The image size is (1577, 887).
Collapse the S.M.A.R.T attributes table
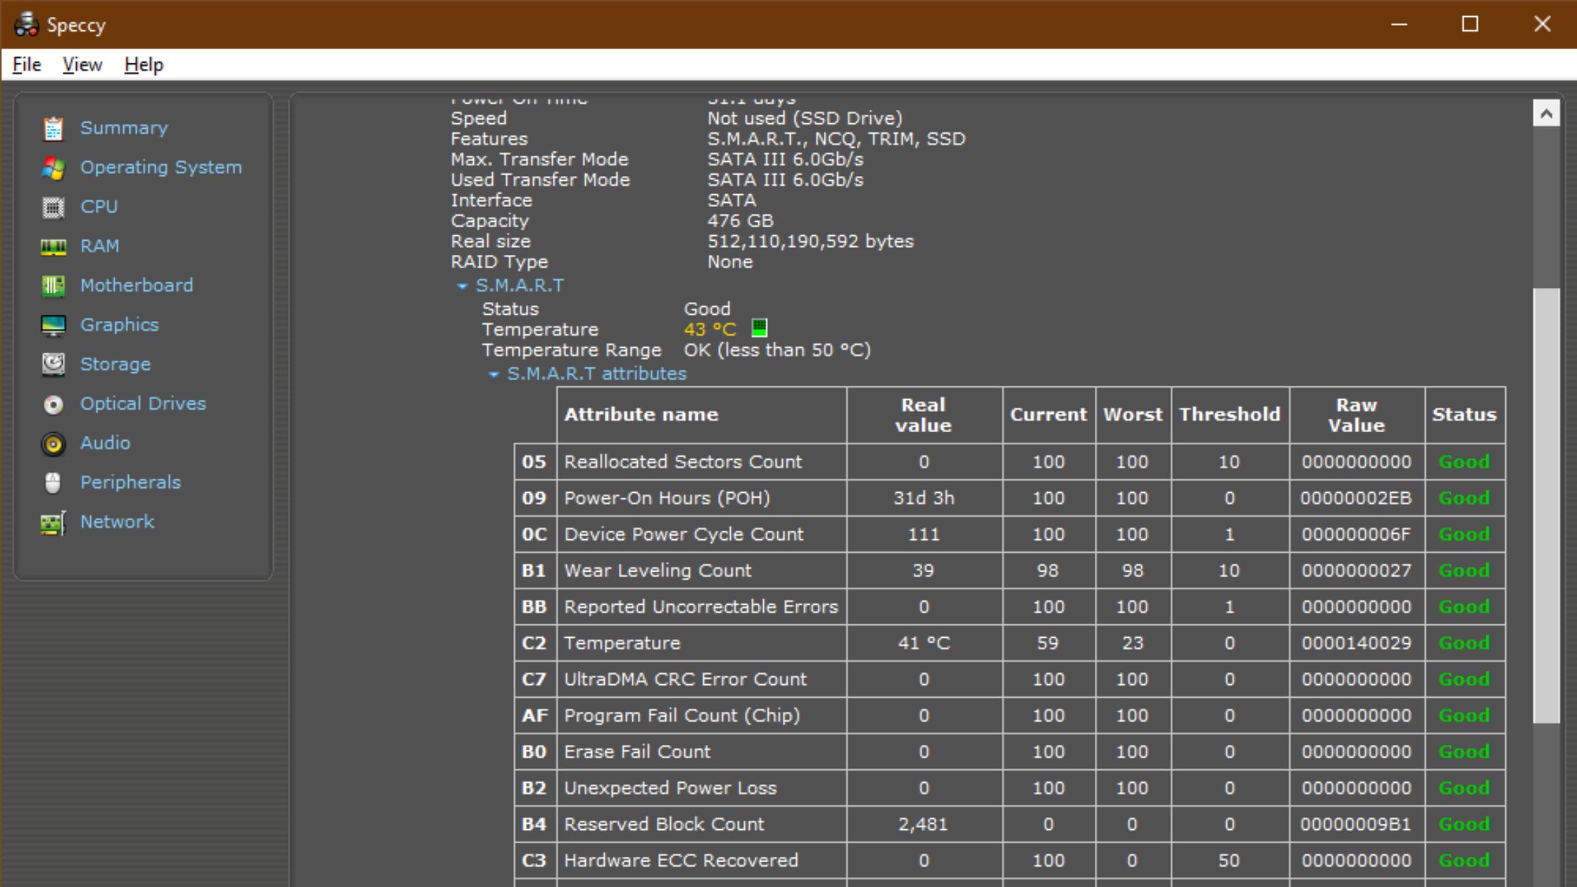coord(494,374)
